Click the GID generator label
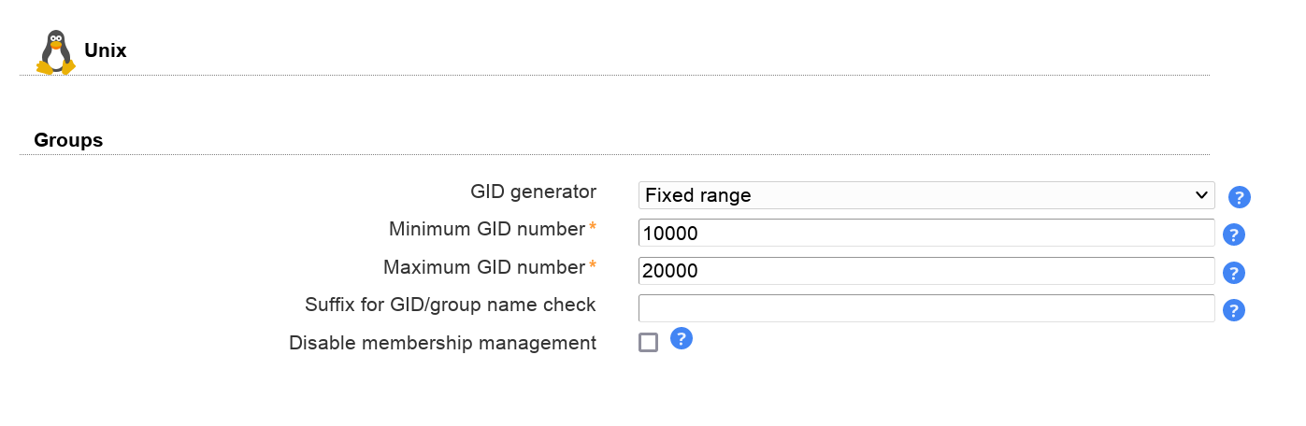The height and width of the screenshot is (426, 1306). (533, 192)
